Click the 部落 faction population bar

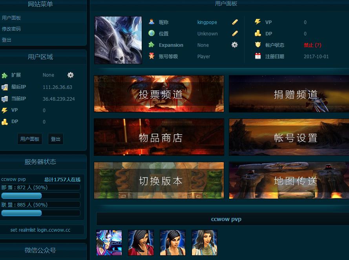21,195
